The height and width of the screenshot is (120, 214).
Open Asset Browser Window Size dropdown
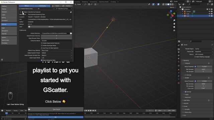57,55
